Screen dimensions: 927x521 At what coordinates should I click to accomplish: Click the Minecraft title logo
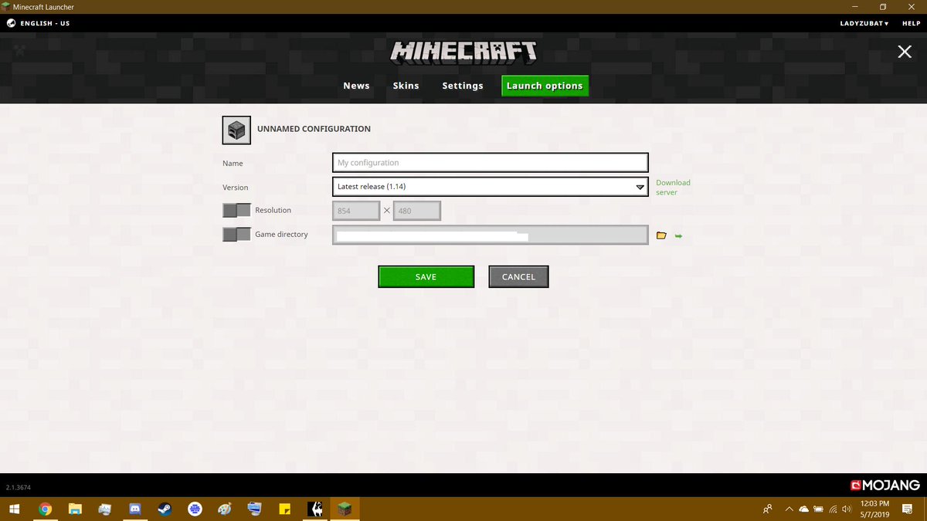tap(463, 52)
